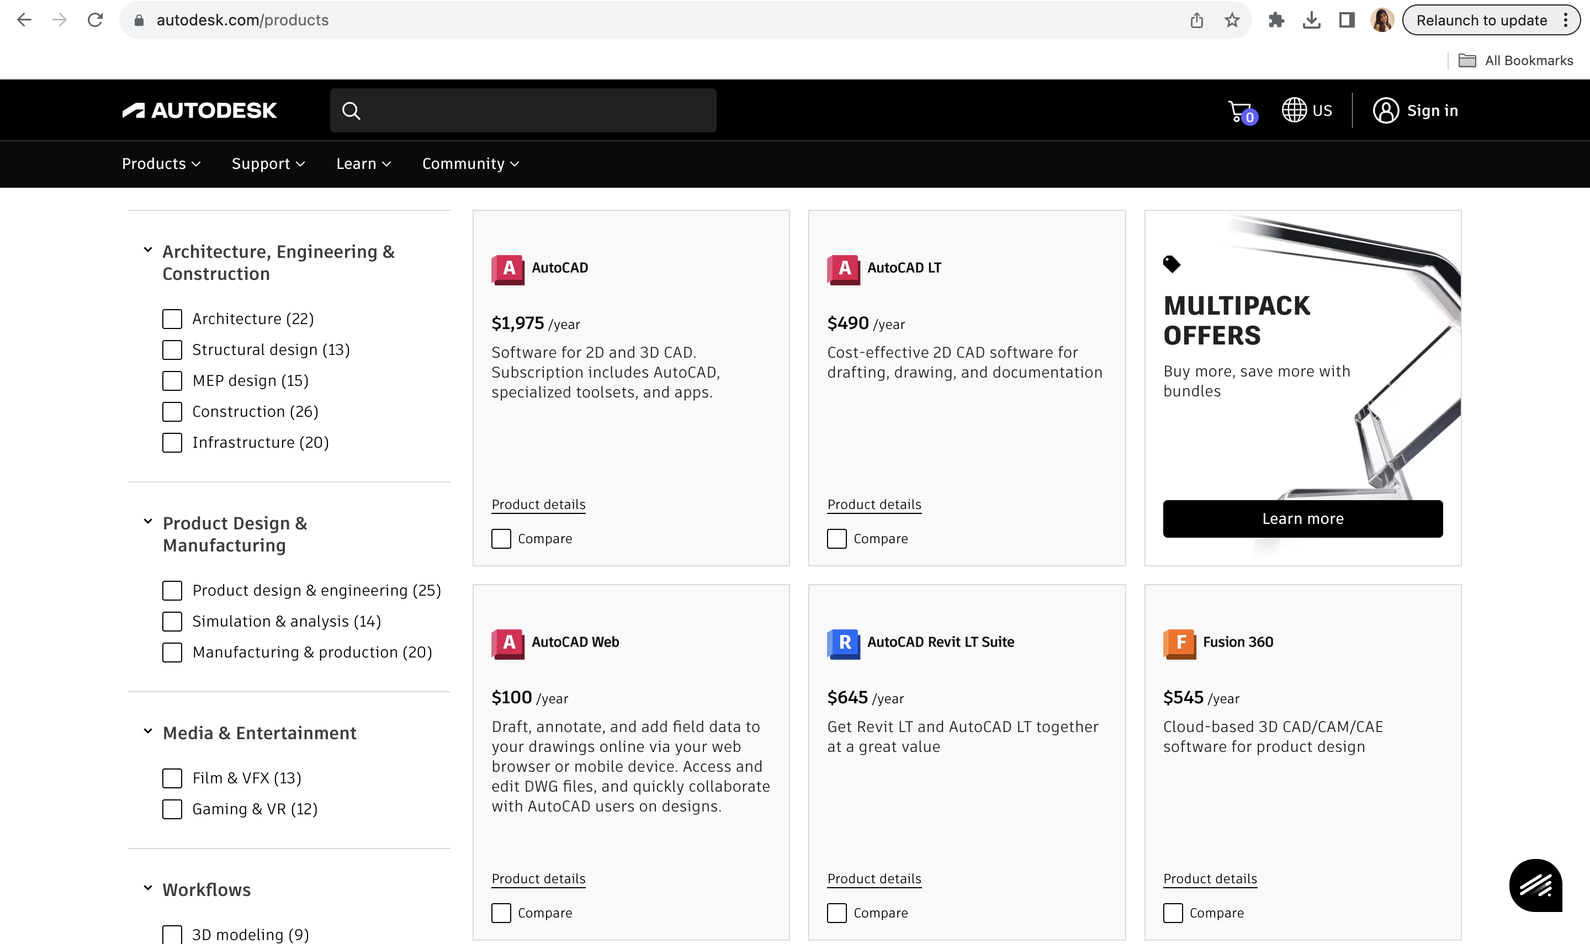Open the shopping cart
1590x944 pixels.
[x=1242, y=112]
